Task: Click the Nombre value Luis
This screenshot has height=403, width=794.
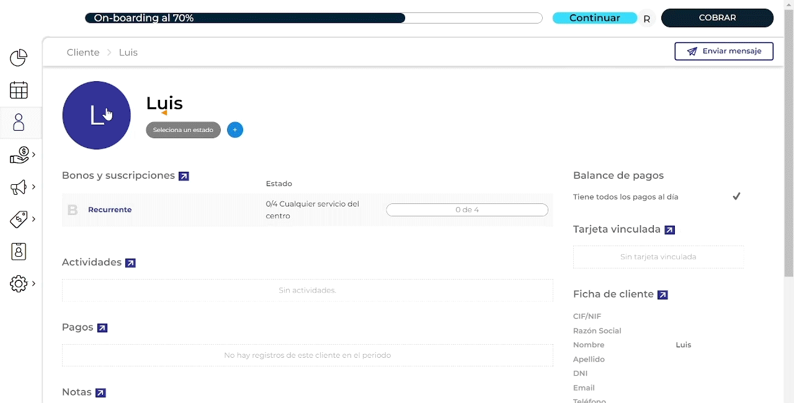Action: pyautogui.click(x=683, y=345)
